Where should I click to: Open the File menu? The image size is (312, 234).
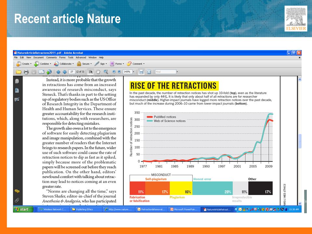pyautogui.click(x=16, y=58)
